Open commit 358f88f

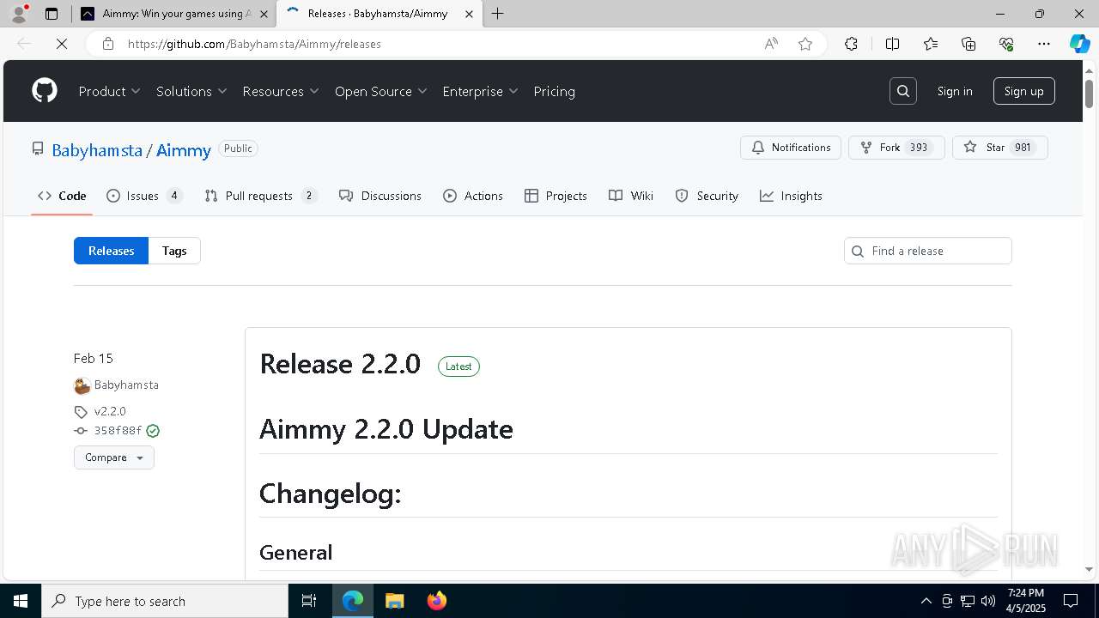point(118,431)
